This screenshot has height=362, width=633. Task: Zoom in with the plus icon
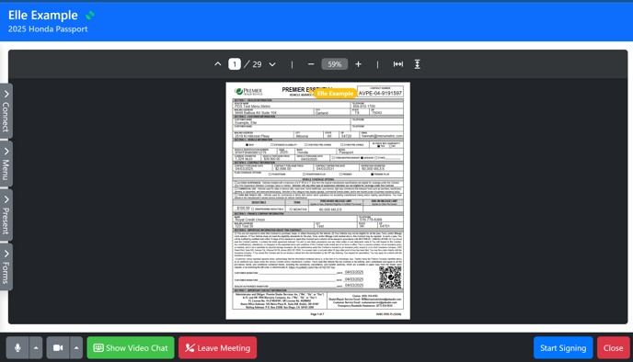(x=358, y=64)
